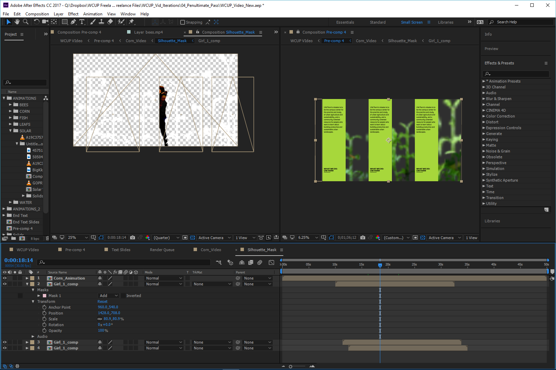The image size is (556, 370).
Task: Open the Composition menu
Action: pos(37,14)
